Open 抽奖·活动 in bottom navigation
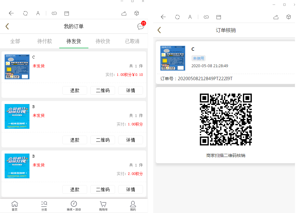The image size is (304, 213). 74,206
